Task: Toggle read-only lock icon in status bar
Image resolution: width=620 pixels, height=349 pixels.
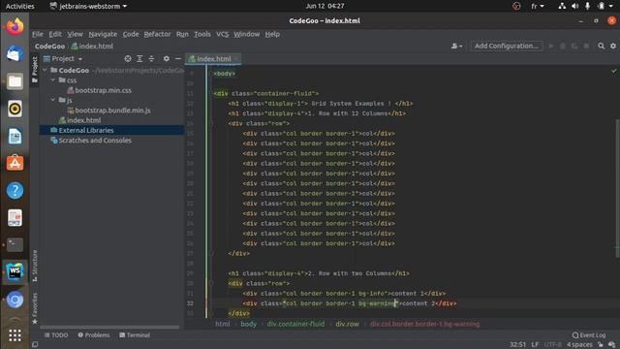Action: 601,344
